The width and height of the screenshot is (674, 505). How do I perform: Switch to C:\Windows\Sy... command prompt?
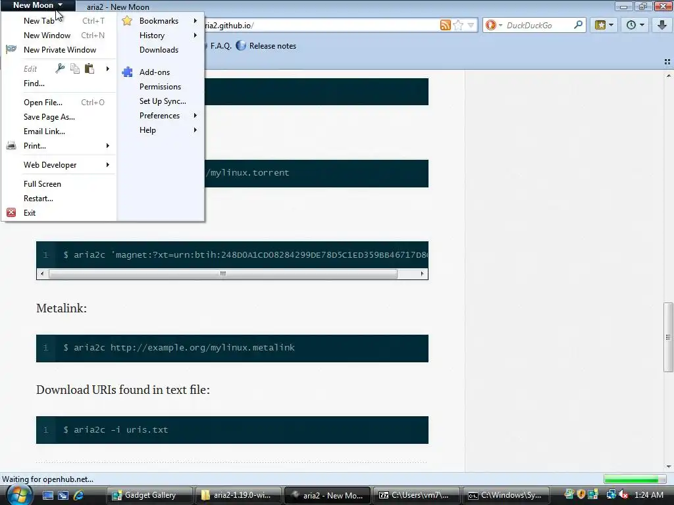tap(505, 495)
